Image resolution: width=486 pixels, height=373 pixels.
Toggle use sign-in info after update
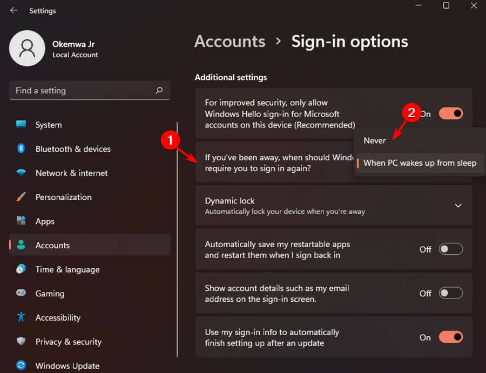pyautogui.click(x=450, y=337)
